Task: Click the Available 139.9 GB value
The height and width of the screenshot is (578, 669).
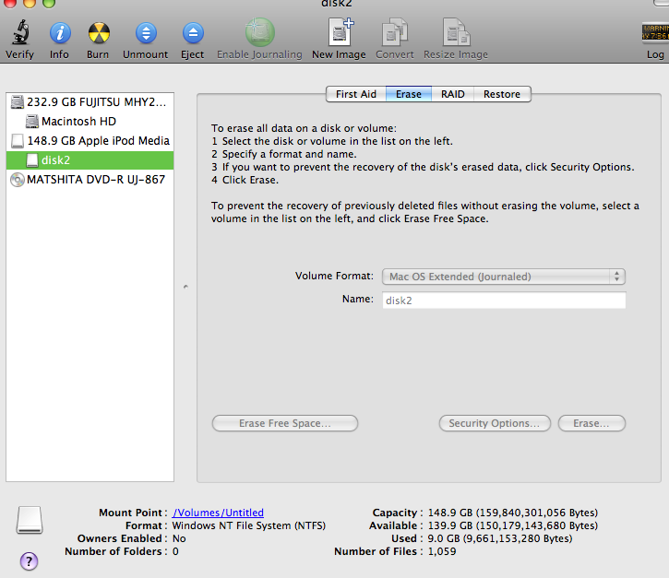Action: [x=513, y=525]
